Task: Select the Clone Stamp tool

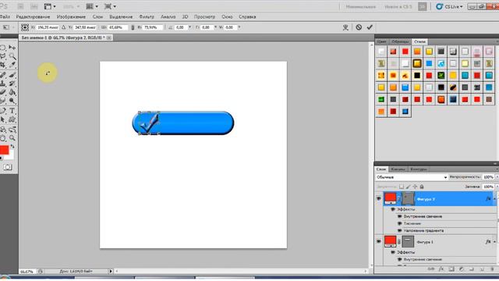Action: pyautogui.click(x=3, y=84)
